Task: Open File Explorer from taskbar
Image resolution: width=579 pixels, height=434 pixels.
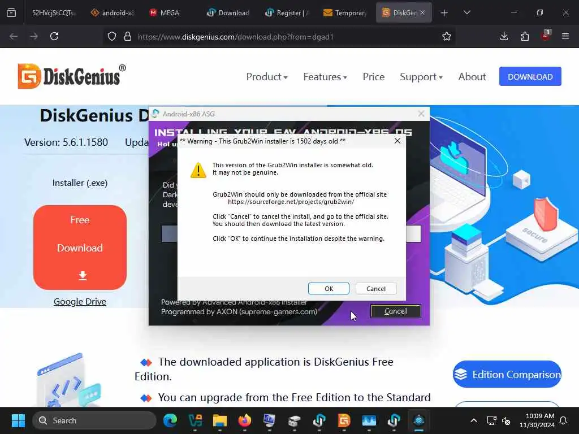Action: pos(220,420)
